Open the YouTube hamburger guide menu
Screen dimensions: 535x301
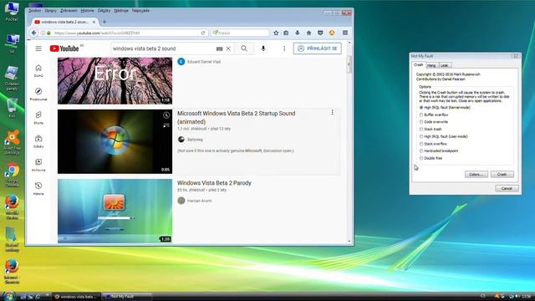(x=38, y=48)
